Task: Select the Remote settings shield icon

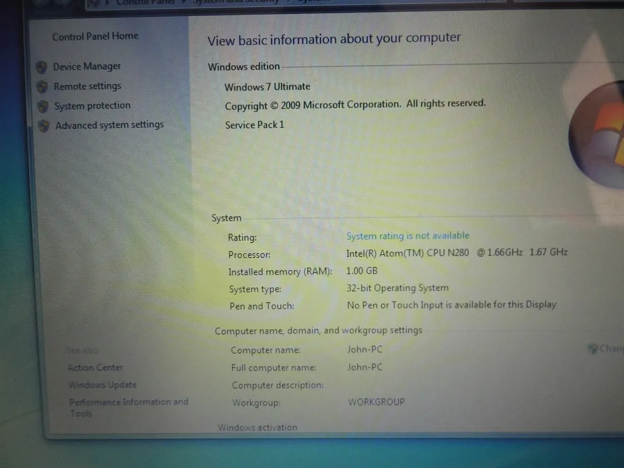Action: click(42, 86)
